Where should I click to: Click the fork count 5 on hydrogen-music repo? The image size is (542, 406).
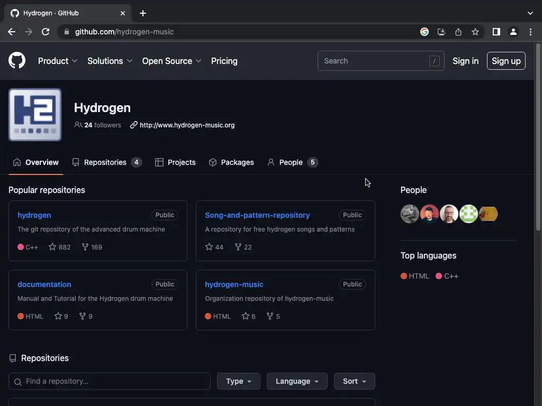click(273, 316)
